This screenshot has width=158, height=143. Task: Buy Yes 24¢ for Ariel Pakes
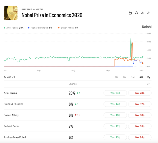coord(115,93)
